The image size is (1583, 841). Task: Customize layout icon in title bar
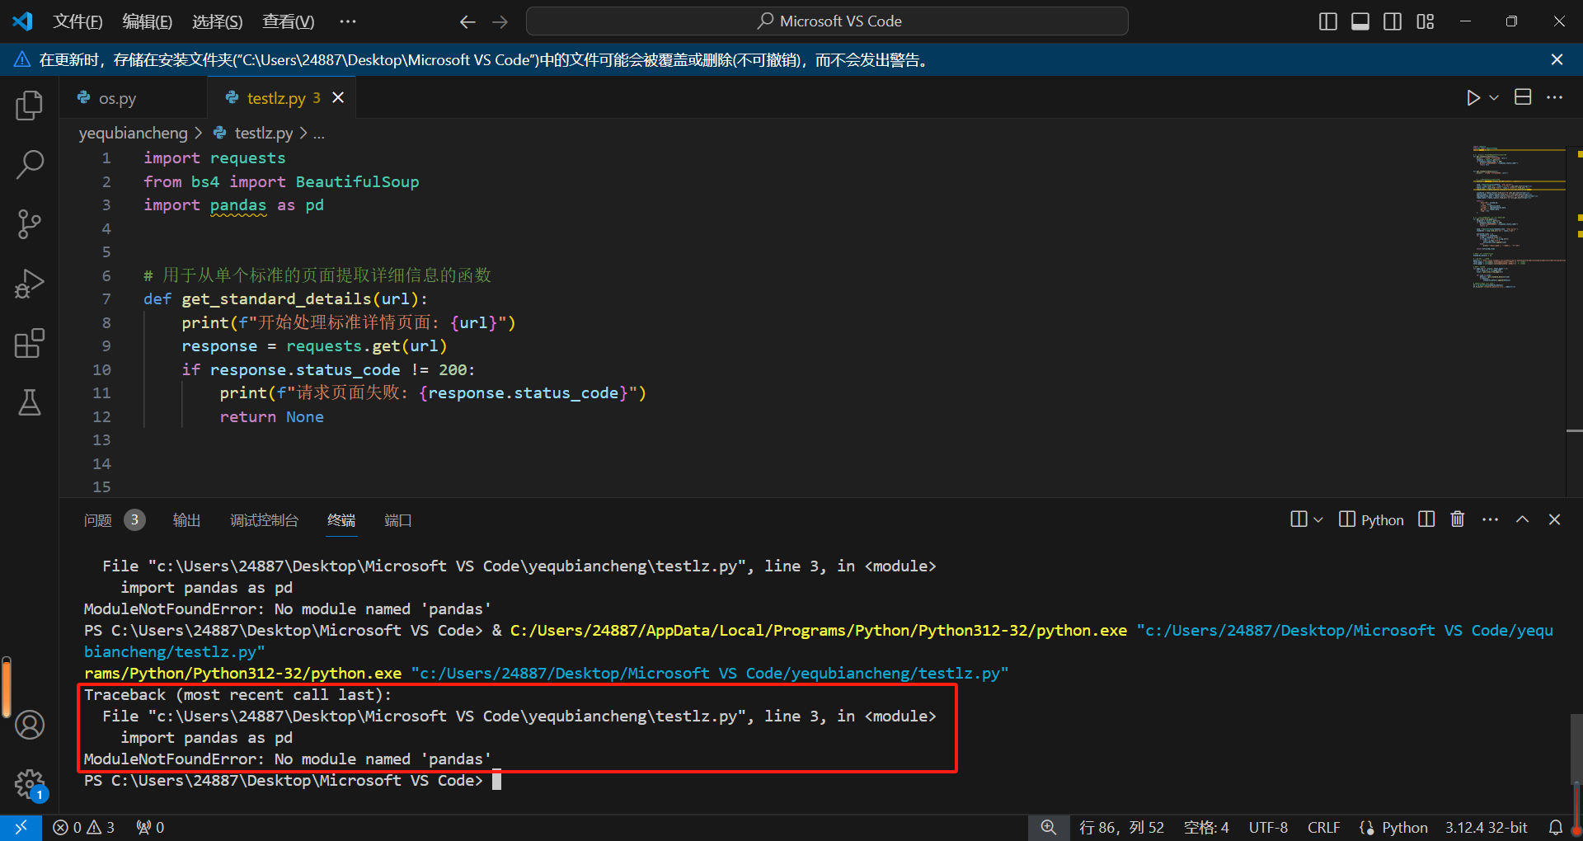(1425, 21)
